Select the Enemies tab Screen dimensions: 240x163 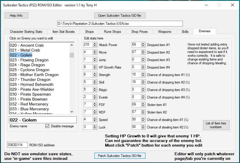205,31
